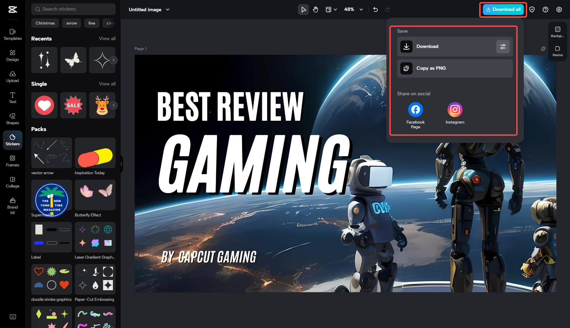Select the pointer selection tool

point(303,10)
